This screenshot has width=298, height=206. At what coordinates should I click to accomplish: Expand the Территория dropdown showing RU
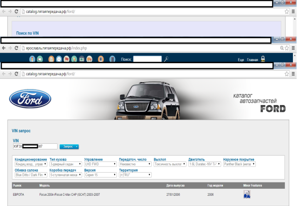point(135,175)
